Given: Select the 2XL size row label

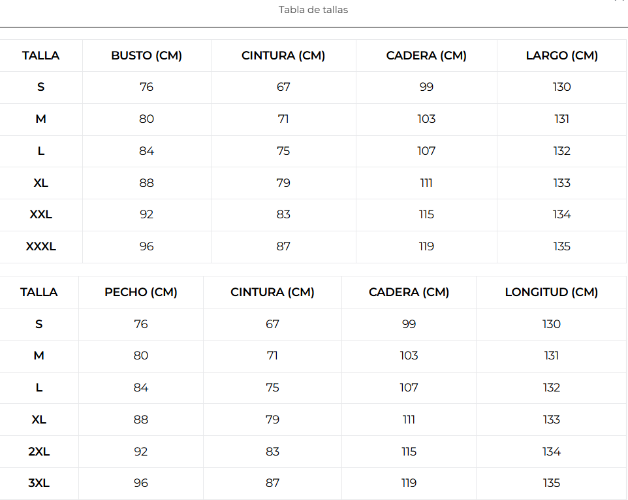Looking at the screenshot, I should tap(39, 452).
